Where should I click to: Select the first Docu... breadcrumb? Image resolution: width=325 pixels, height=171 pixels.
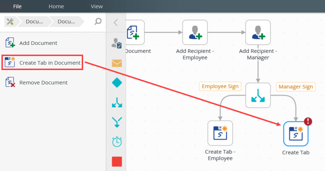[x=34, y=22]
